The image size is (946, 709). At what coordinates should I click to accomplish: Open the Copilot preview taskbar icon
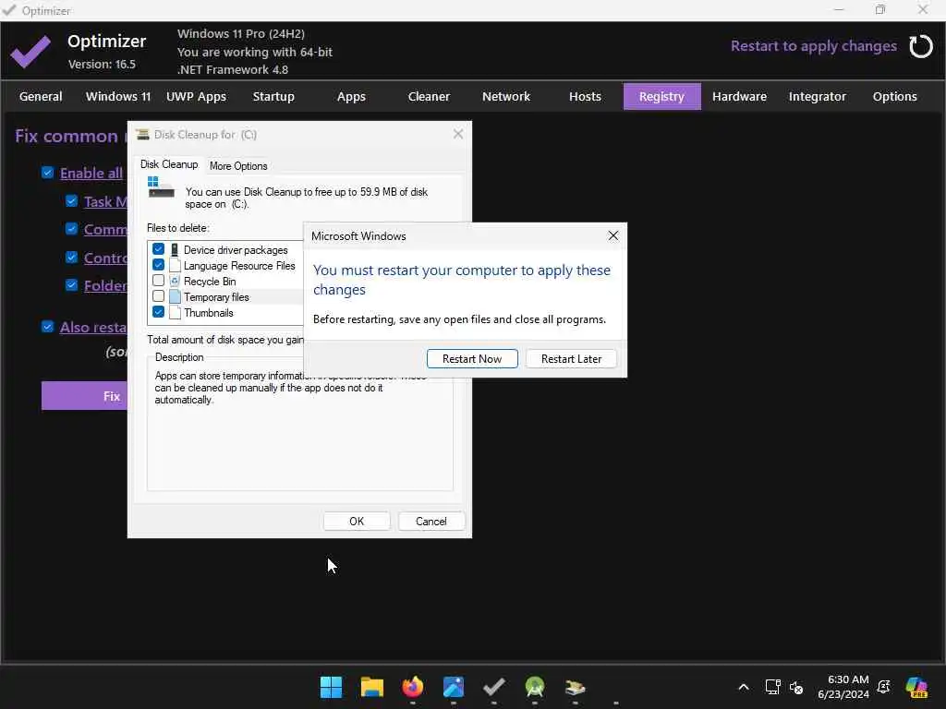coord(916,687)
